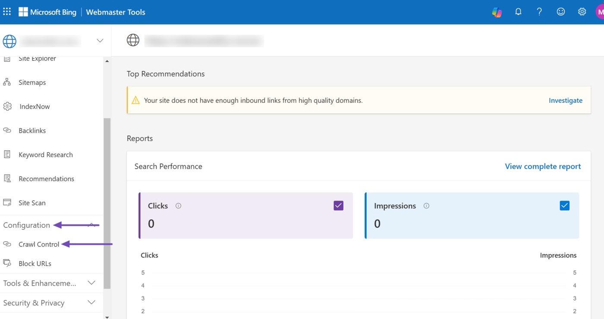Screen dimensions: 604x319
Task: Click the Copilot icon in header
Action: pos(497,12)
